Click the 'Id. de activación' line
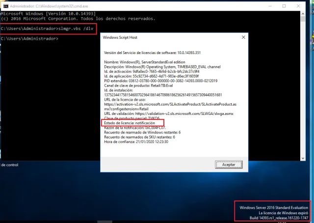Viewport: 314px width, 223px height. (152, 71)
